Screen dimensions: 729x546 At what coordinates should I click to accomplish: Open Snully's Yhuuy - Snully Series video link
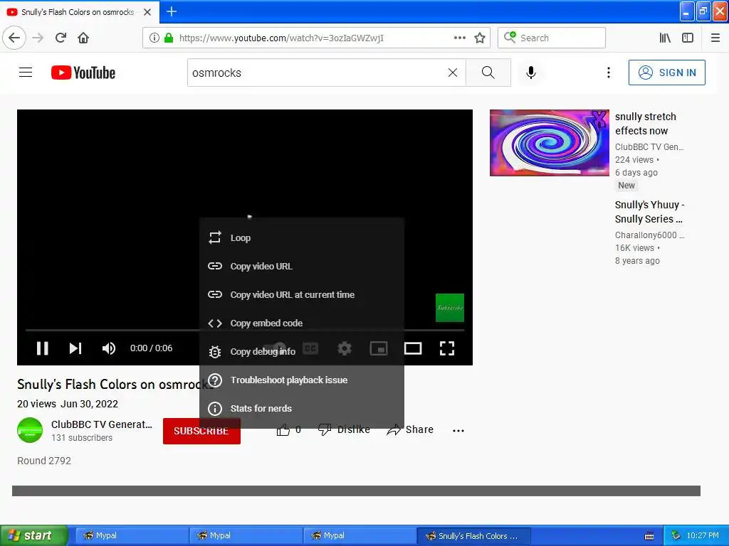[649, 212]
